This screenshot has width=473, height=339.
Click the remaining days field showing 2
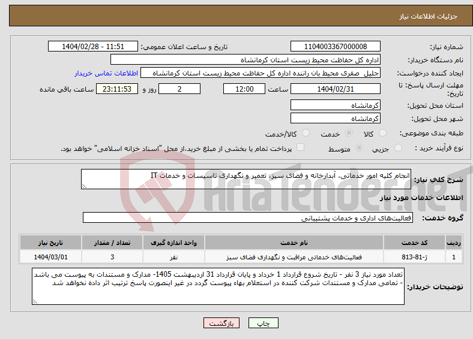click(x=179, y=89)
